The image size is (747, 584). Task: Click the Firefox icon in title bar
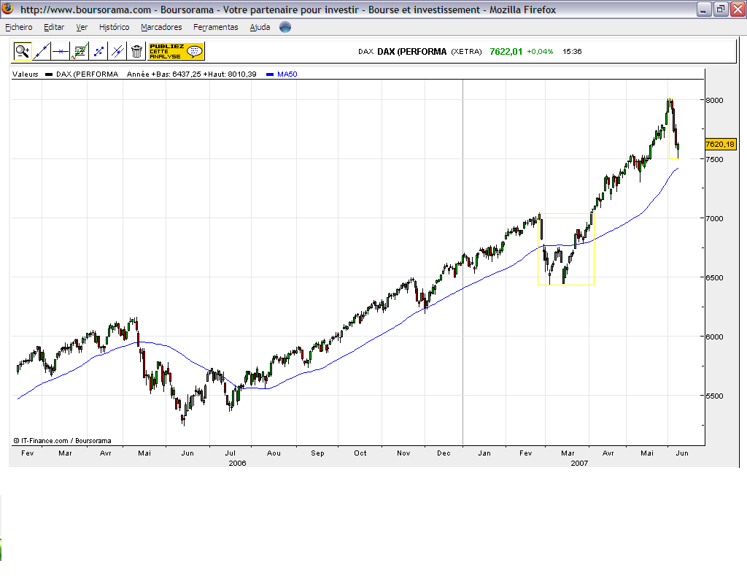coord(7,9)
